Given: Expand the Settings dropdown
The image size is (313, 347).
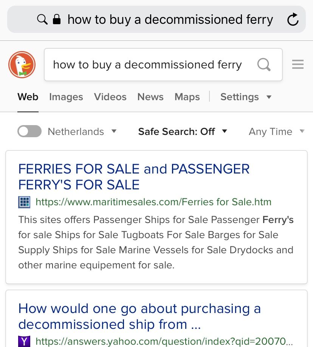Looking at the screenshot, I should coord(246,97).
